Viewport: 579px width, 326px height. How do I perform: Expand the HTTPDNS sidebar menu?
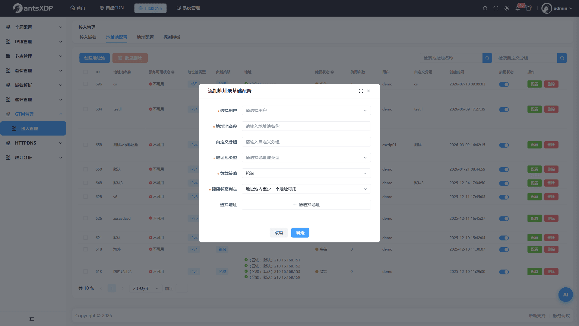[33, 143]
